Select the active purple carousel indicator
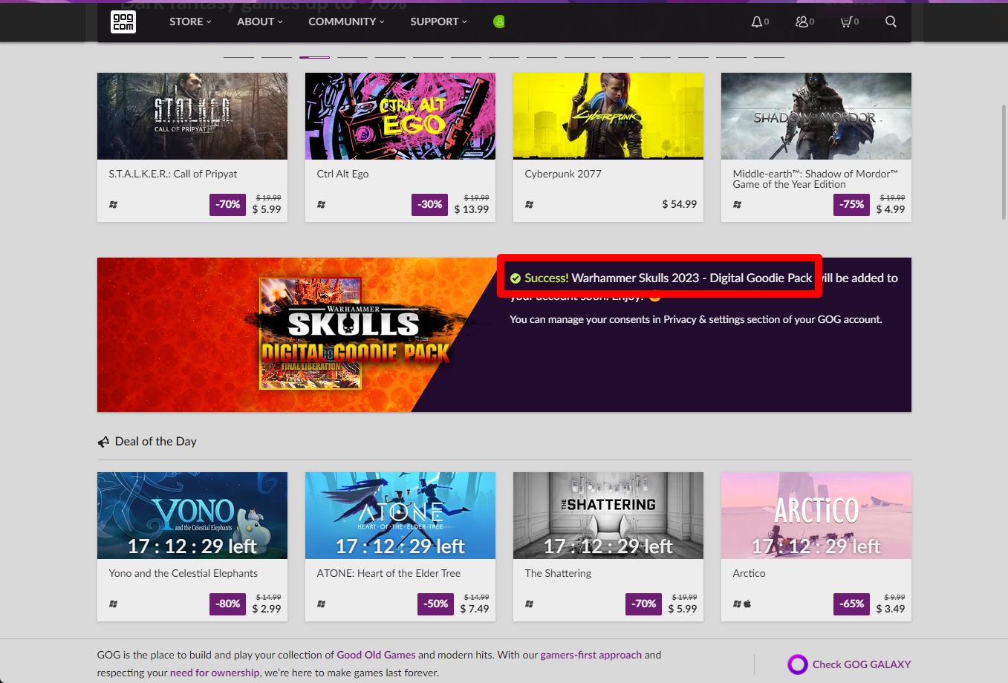Image resolution: width=1008 pixels, height=683 pixels. pos(315,56)
